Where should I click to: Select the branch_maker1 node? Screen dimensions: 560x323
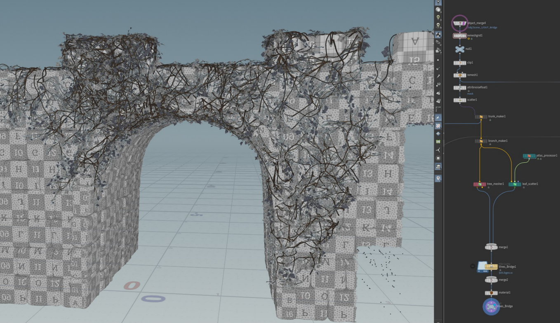[481, 141]
